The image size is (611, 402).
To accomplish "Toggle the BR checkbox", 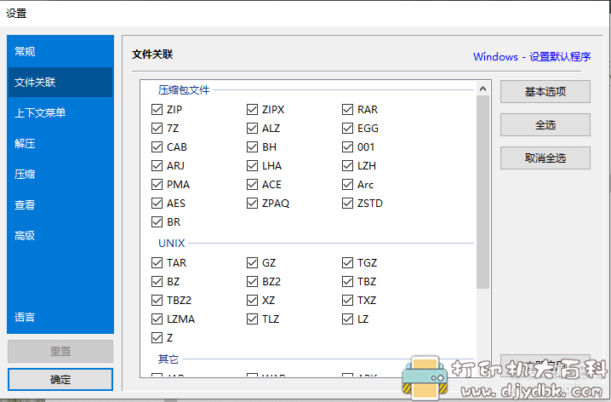I will pyautogui.click(x=157, y=221).
